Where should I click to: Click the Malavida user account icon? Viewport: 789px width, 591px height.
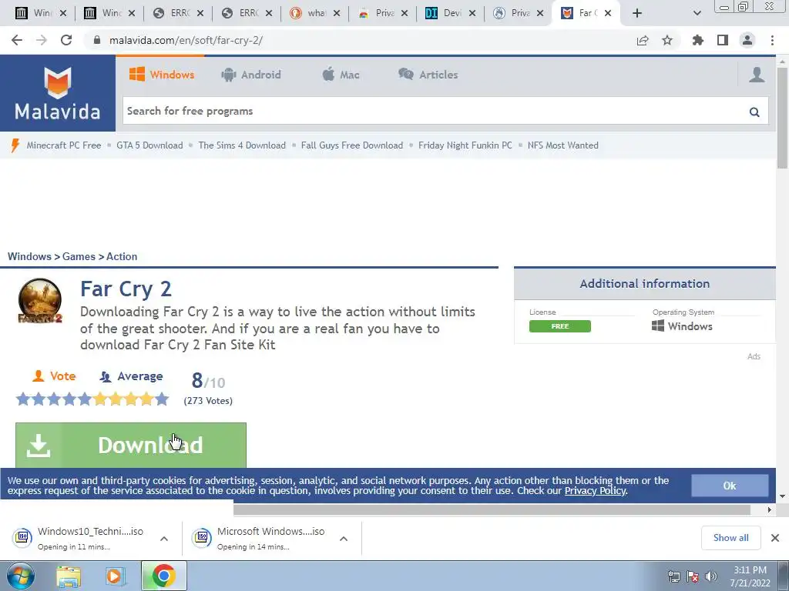[757, 75]
